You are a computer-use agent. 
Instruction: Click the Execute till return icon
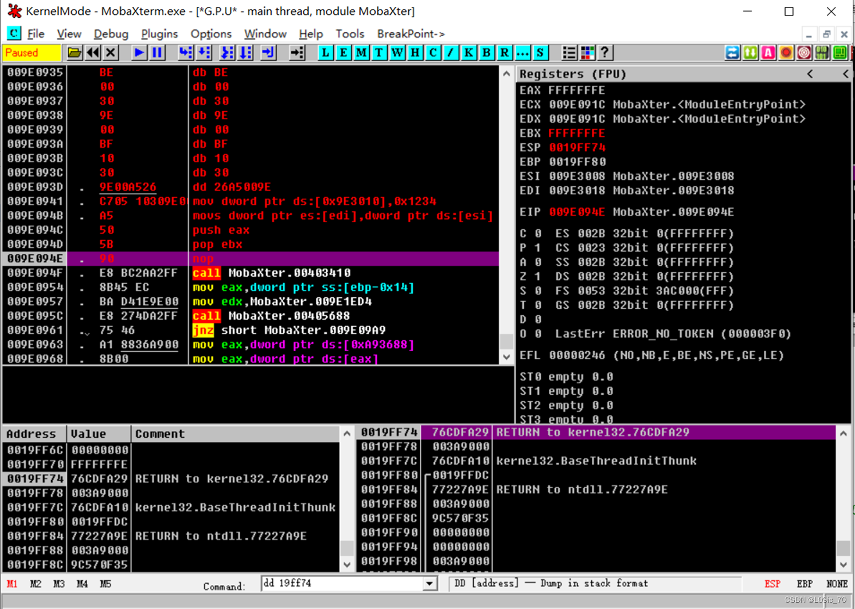pos(268,53)
